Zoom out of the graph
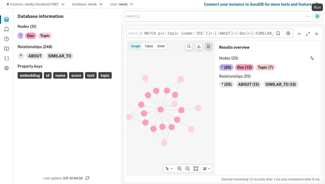Screen dimensions: 325x184 187,169
